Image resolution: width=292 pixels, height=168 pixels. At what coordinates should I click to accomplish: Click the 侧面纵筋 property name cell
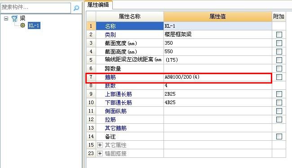130,111
